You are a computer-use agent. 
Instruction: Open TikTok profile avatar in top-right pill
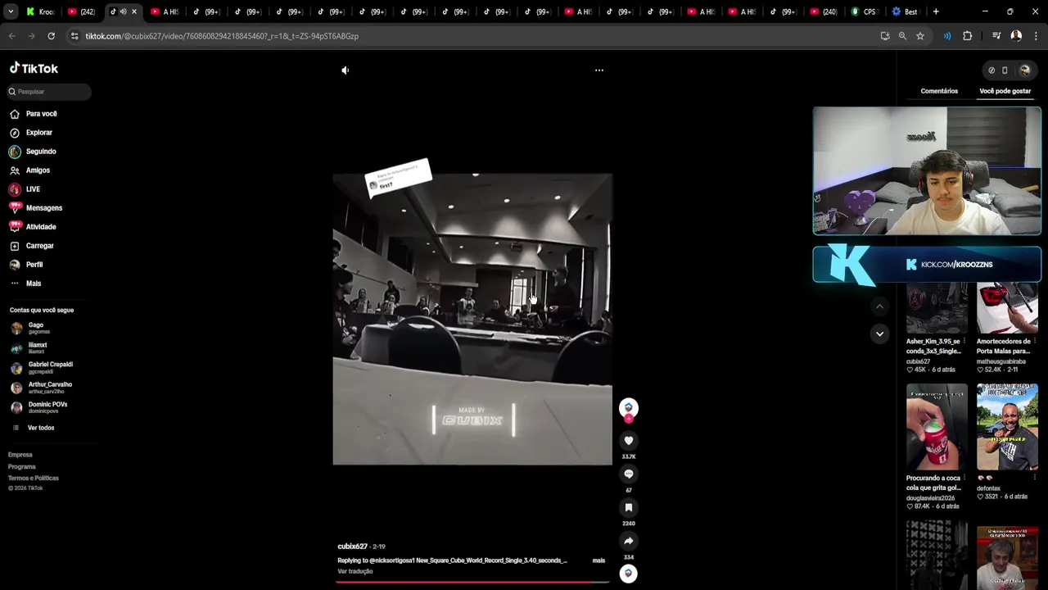click(x=1024, y=70)
